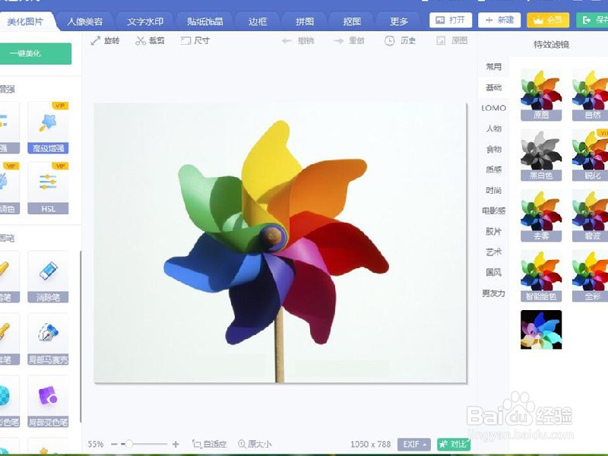Click the 对比 compare button
Viewport: 608px width, 456px height.
[x=453, y=444]
